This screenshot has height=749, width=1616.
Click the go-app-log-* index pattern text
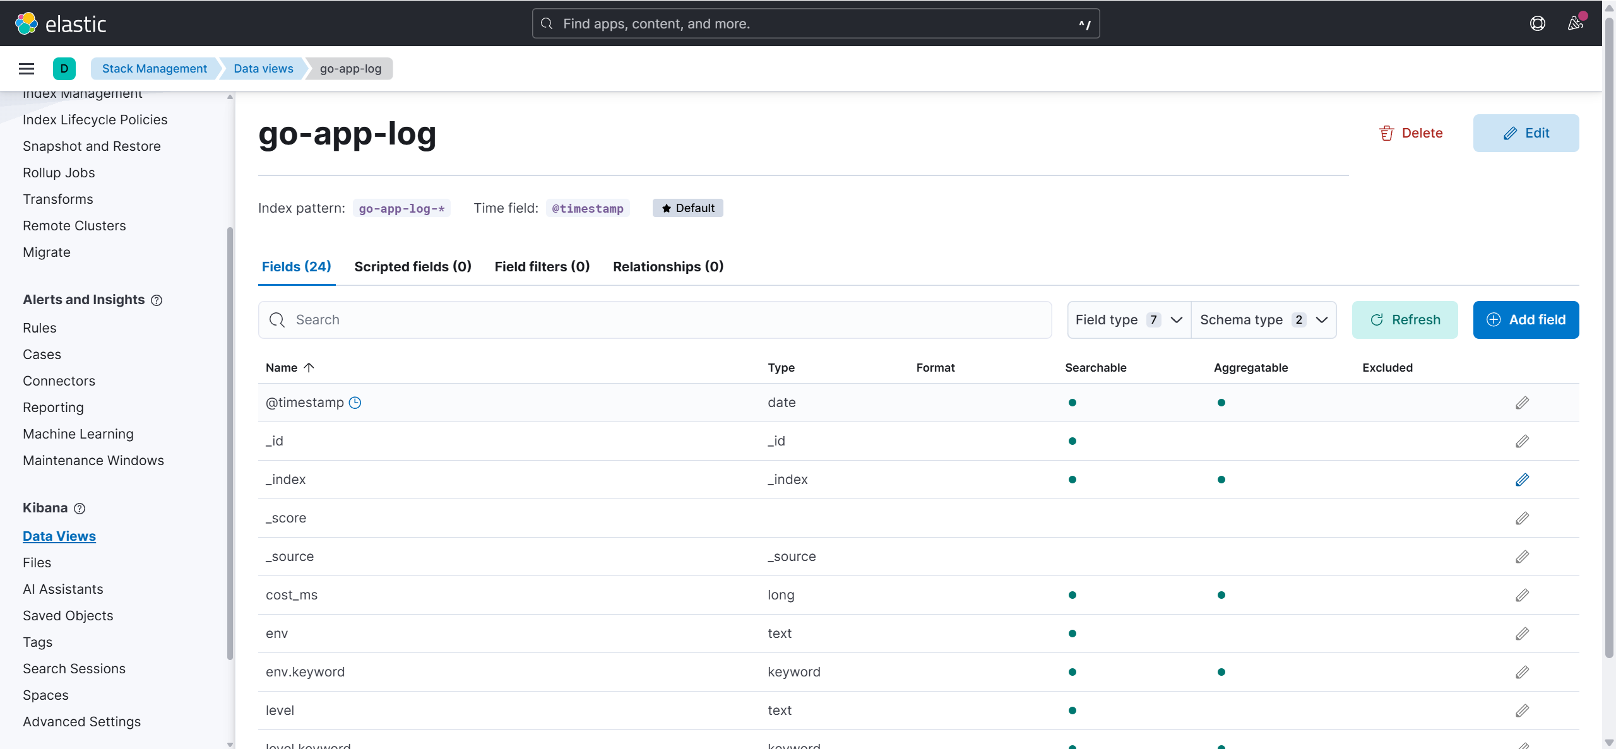(x=401, y=208)
